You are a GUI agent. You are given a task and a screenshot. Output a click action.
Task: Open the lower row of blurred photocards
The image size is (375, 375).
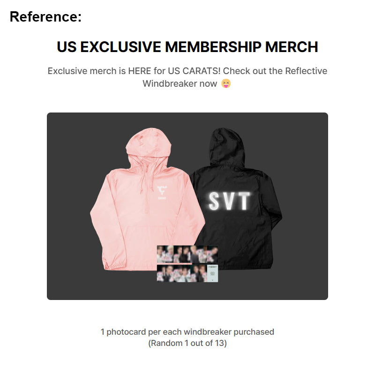(x=182, y=273)
